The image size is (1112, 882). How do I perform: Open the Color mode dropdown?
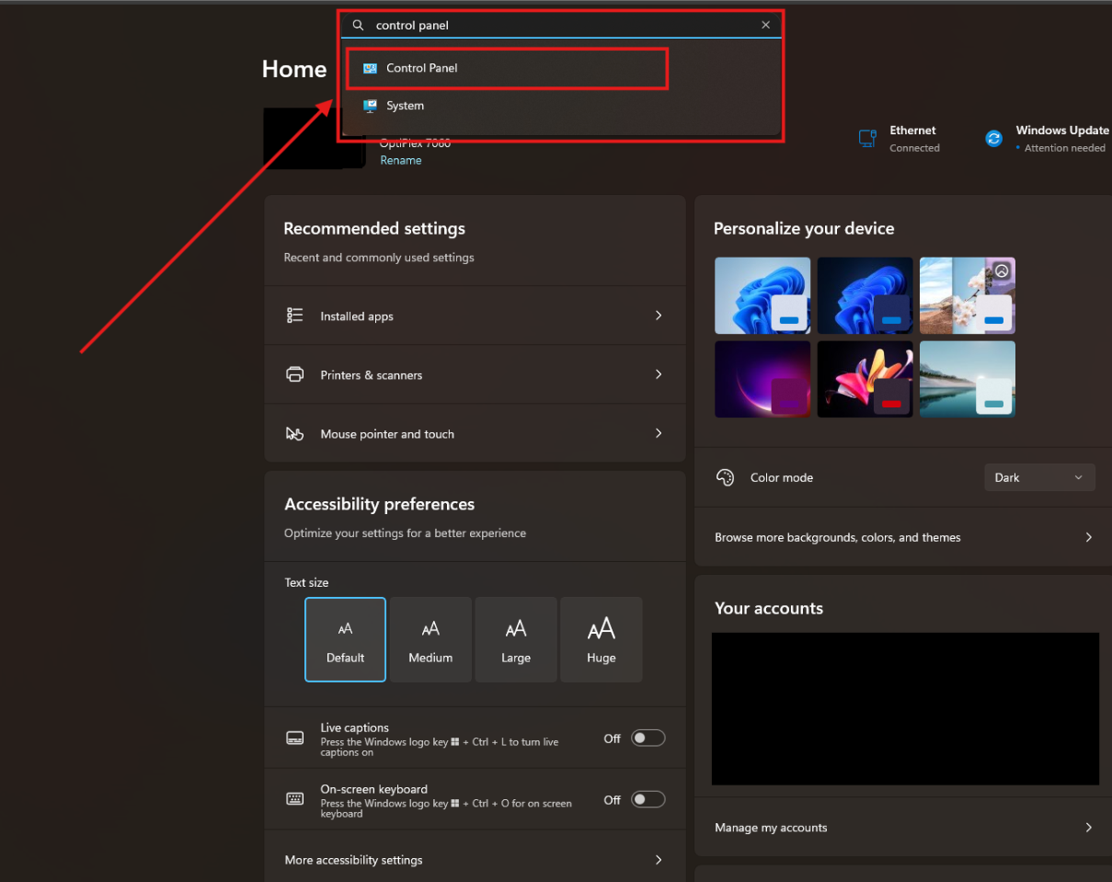point(1039,477)
